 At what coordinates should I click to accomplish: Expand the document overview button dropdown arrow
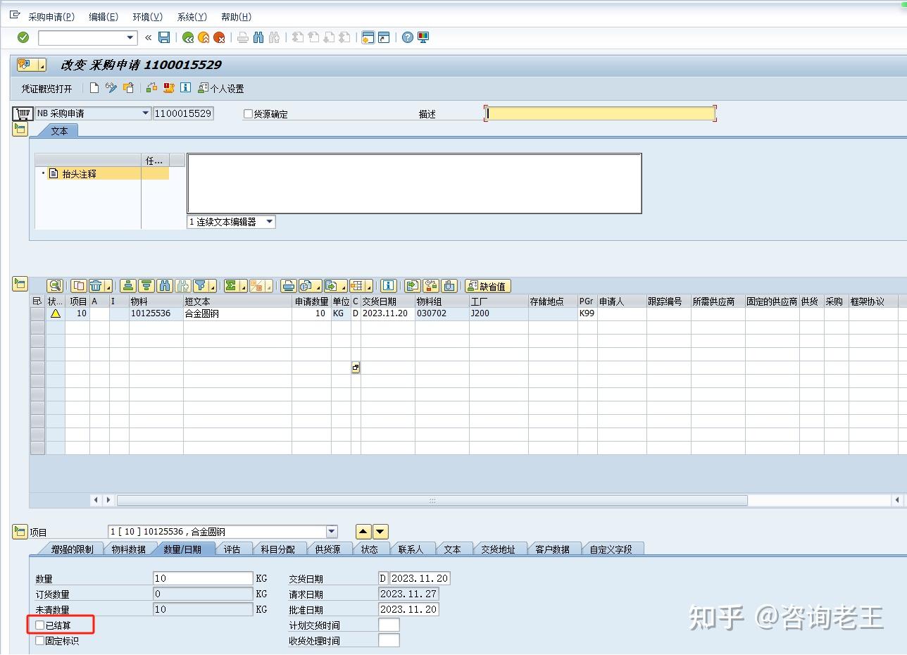pyautogui.click(x=42, y=65)
